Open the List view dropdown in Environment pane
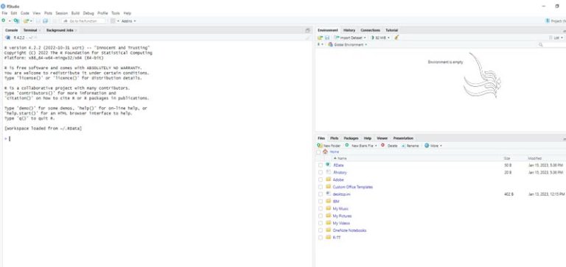 (x=556, y=38)
